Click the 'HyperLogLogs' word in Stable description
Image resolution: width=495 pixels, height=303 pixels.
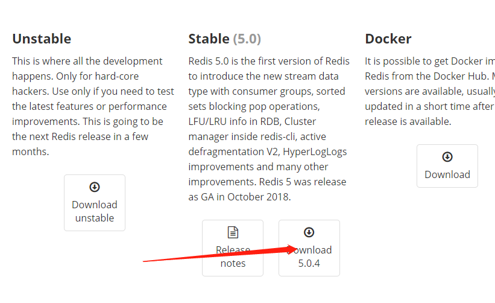point(315,151)
